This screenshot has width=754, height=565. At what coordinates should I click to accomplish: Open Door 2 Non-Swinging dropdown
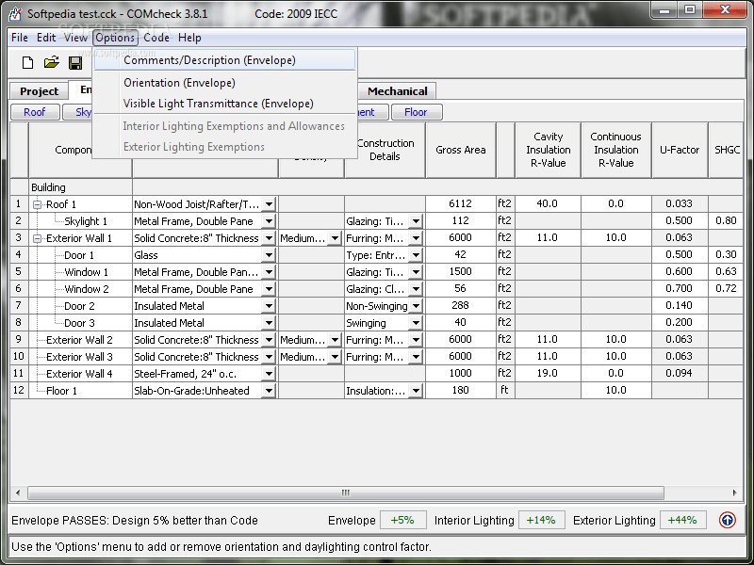coord(416,306)
